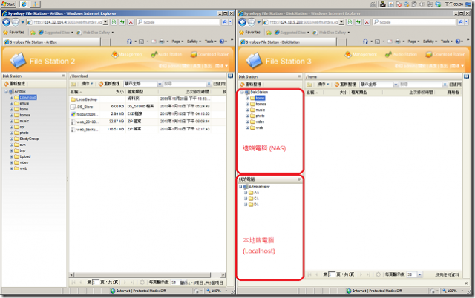Viewport: 475px width, 298px height.
Task: Open Tools menu in File Station 2 browser
Action: pyautogui.click(x=211, y=42)
